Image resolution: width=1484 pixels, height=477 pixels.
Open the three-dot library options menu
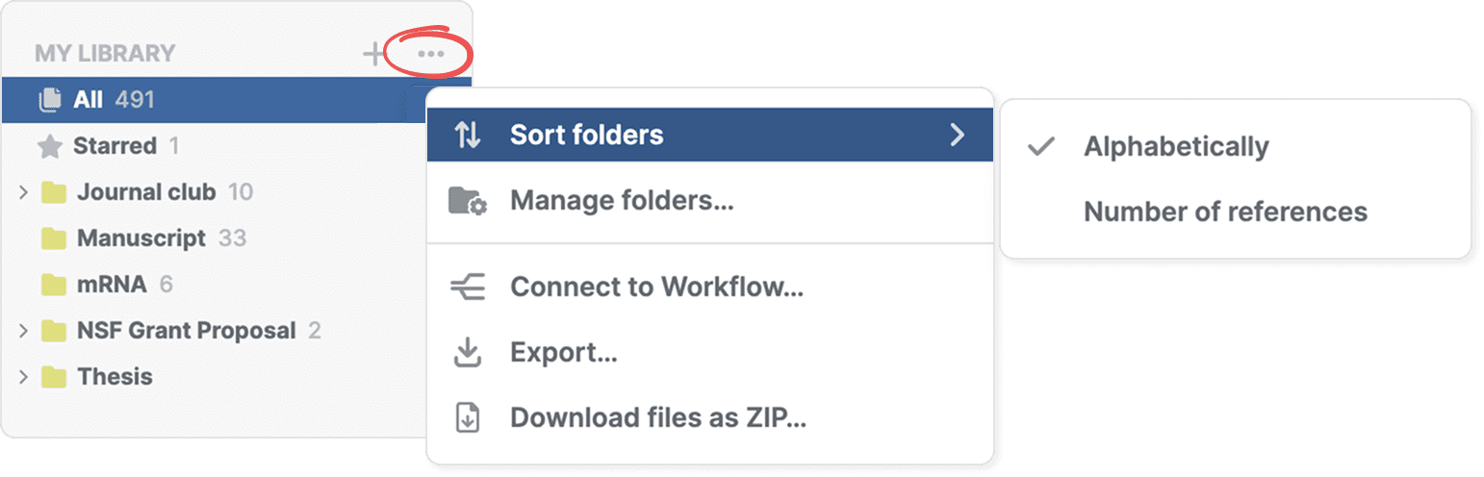(430, 54)
